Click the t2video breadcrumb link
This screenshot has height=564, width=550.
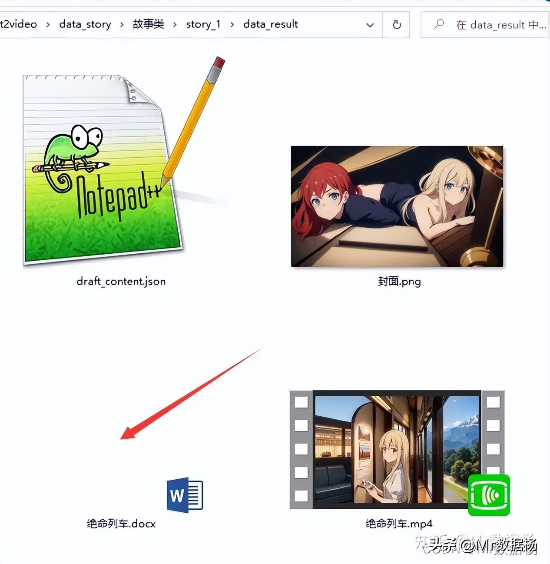click(18, 24)
